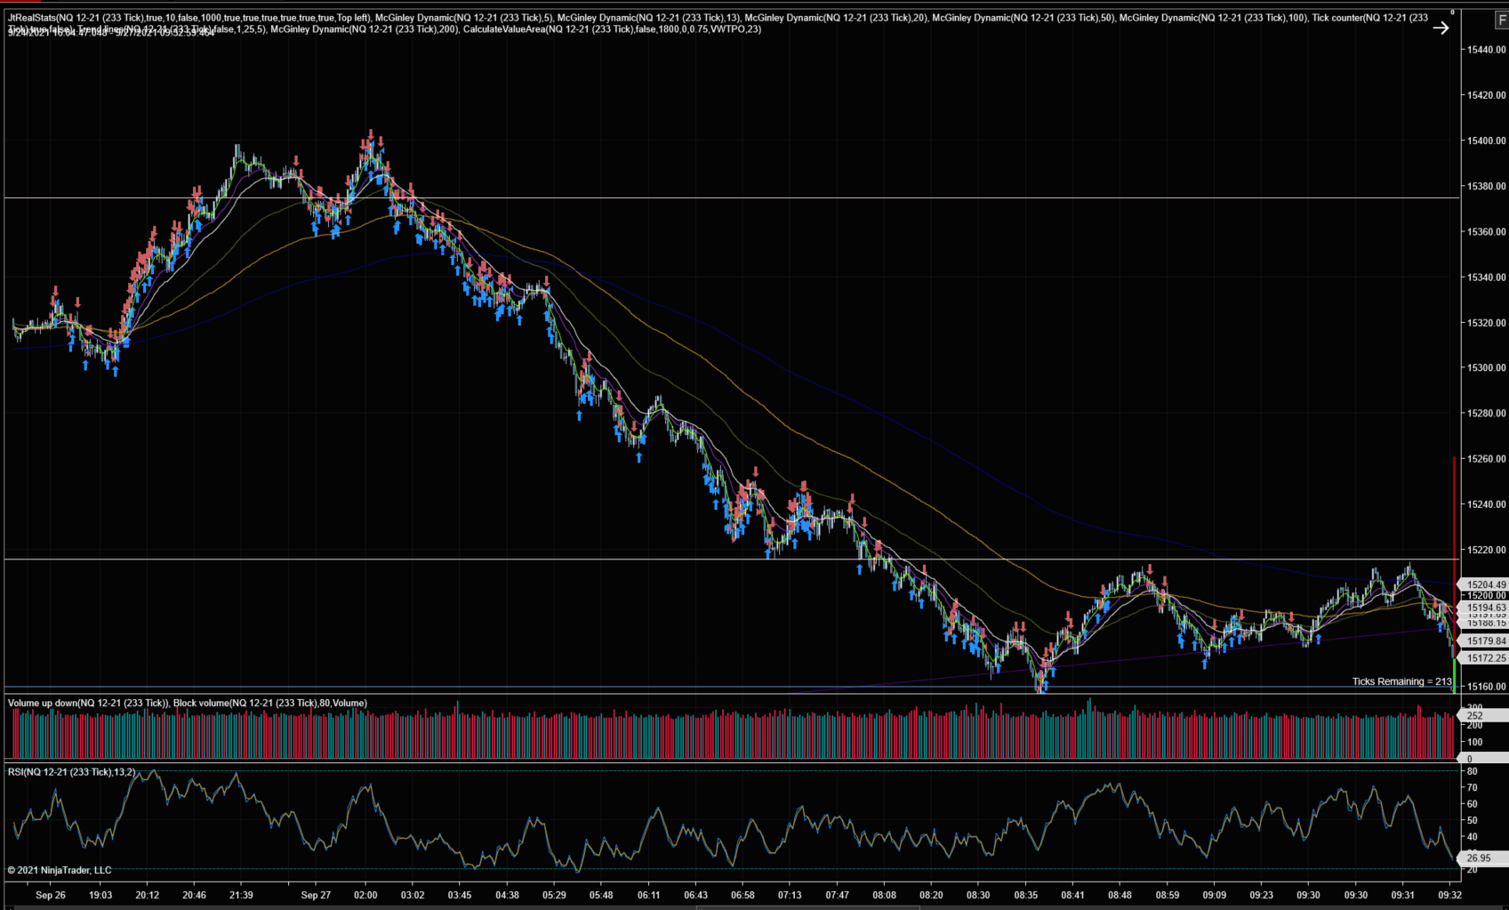Select the 15194.63 price marker

[x=1485, y=608]
